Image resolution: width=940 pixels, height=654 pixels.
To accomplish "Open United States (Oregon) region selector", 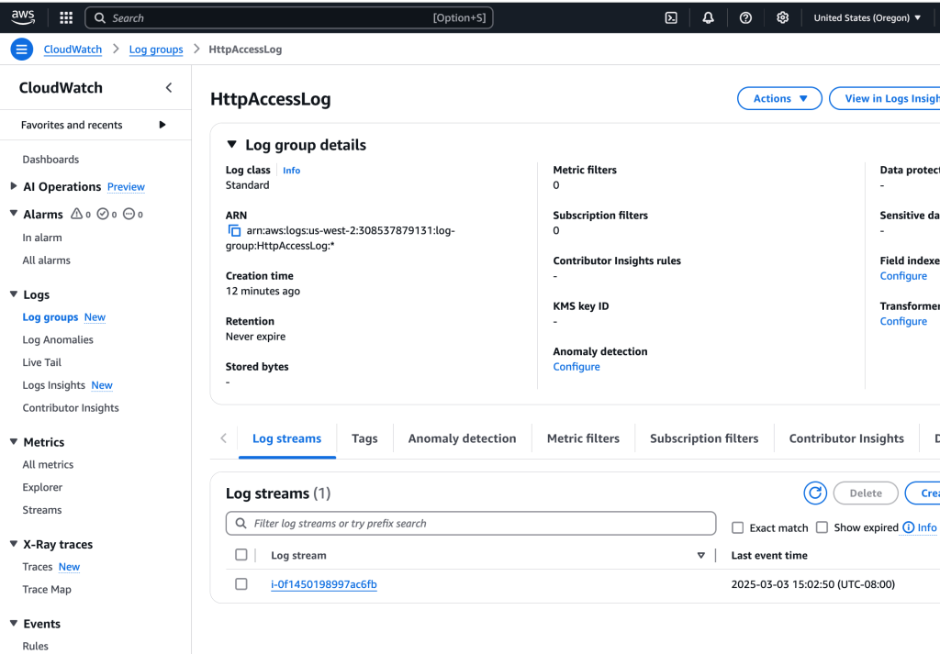I will coord(867,17).
